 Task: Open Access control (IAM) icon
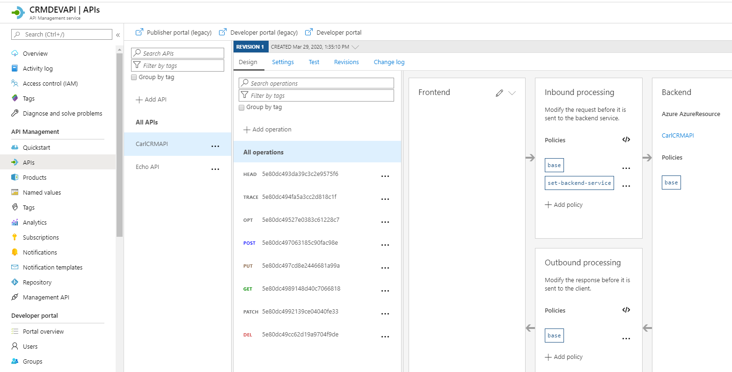(15, 83)
